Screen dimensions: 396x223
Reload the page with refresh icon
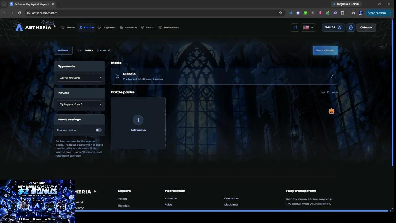coord(19,13)
